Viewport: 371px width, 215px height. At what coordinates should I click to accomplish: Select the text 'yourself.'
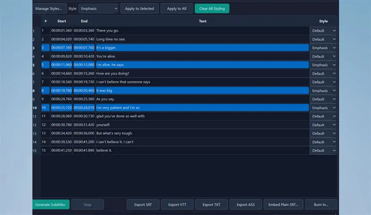coord(103,125)
